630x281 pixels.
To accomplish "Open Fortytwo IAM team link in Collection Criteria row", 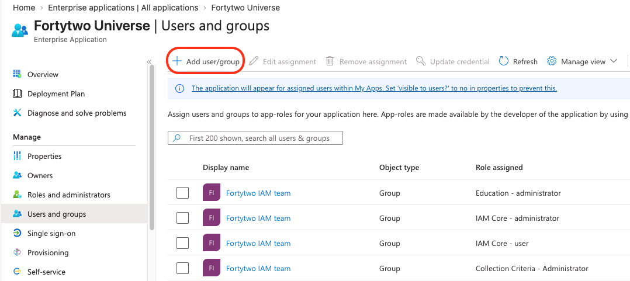I will coord(258,269).
